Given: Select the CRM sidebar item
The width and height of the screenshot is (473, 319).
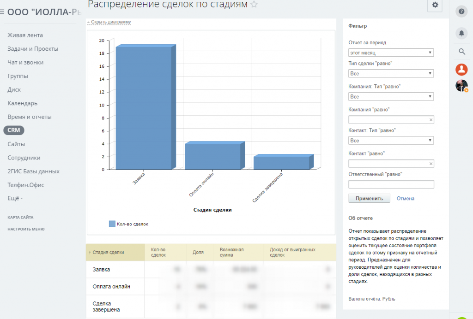Looking at the screenshot, I should (14, 130).
